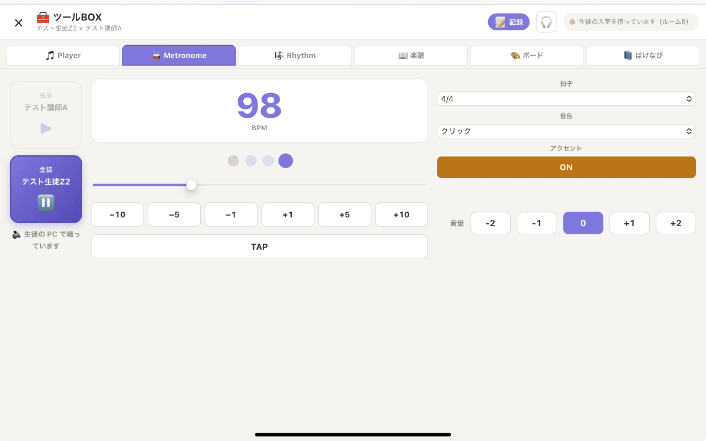706x441 pixels.
Task: Click the red toolbox icon in title
Action: (x=43, y=17)
